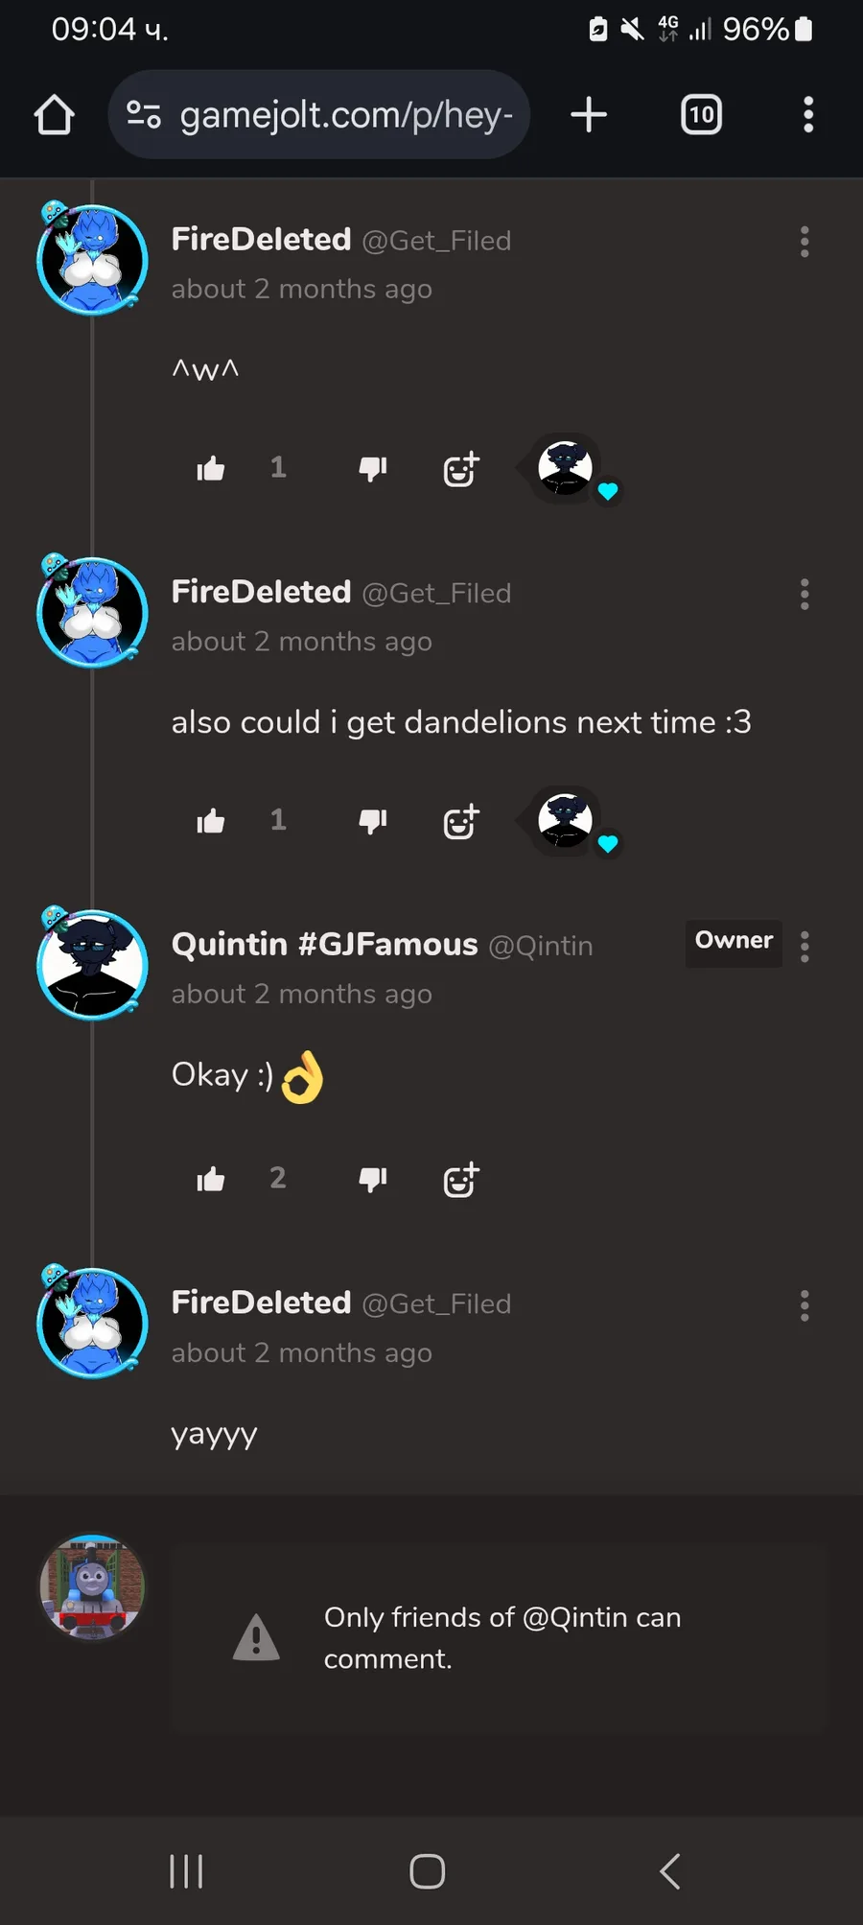This screenshot has width=863, height=1925.
Task: Open the tab switcher showing 10 tabs
Action: (x=701, y=114)
